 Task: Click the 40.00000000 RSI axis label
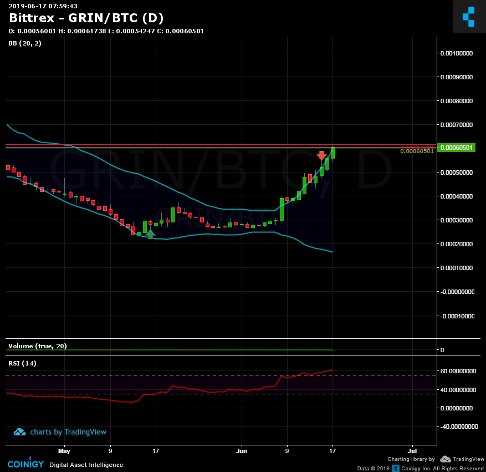pyautogui.click(x=458, y=390)
